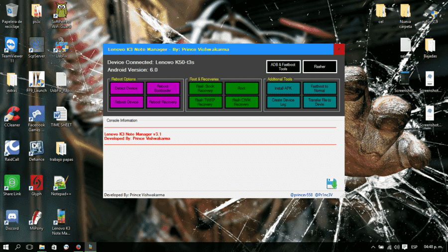The width and height of the screenshot is (448, 252).
Task: Open Firefox from the taskbar
Action: [78, 247]
